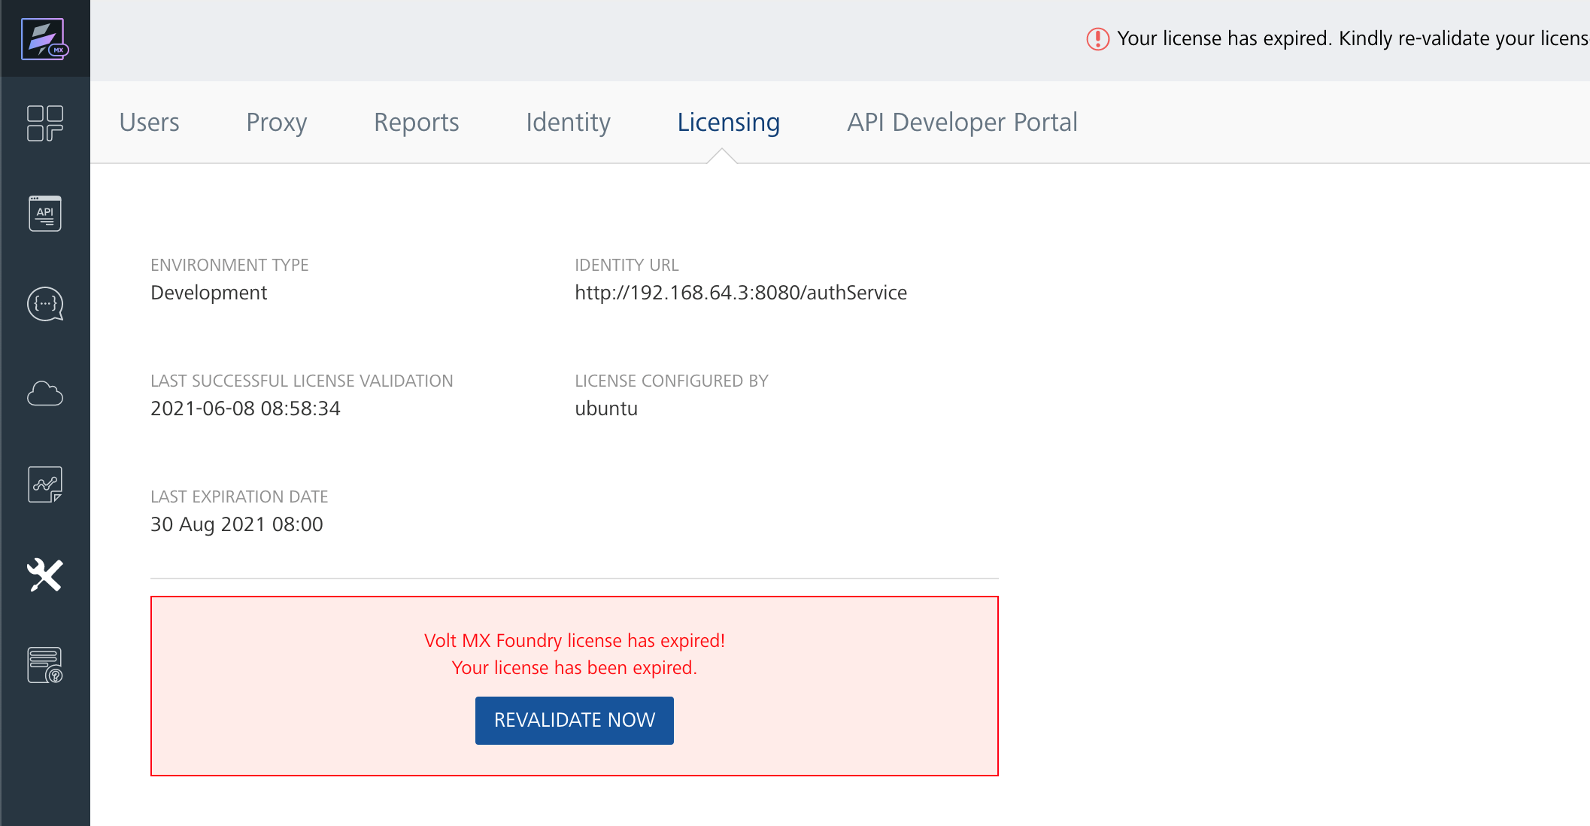The width and height of the screenshot is (1590, 826).
Task: Click the LICENSE CONFIGURED BY label
Action: point(672,381)
